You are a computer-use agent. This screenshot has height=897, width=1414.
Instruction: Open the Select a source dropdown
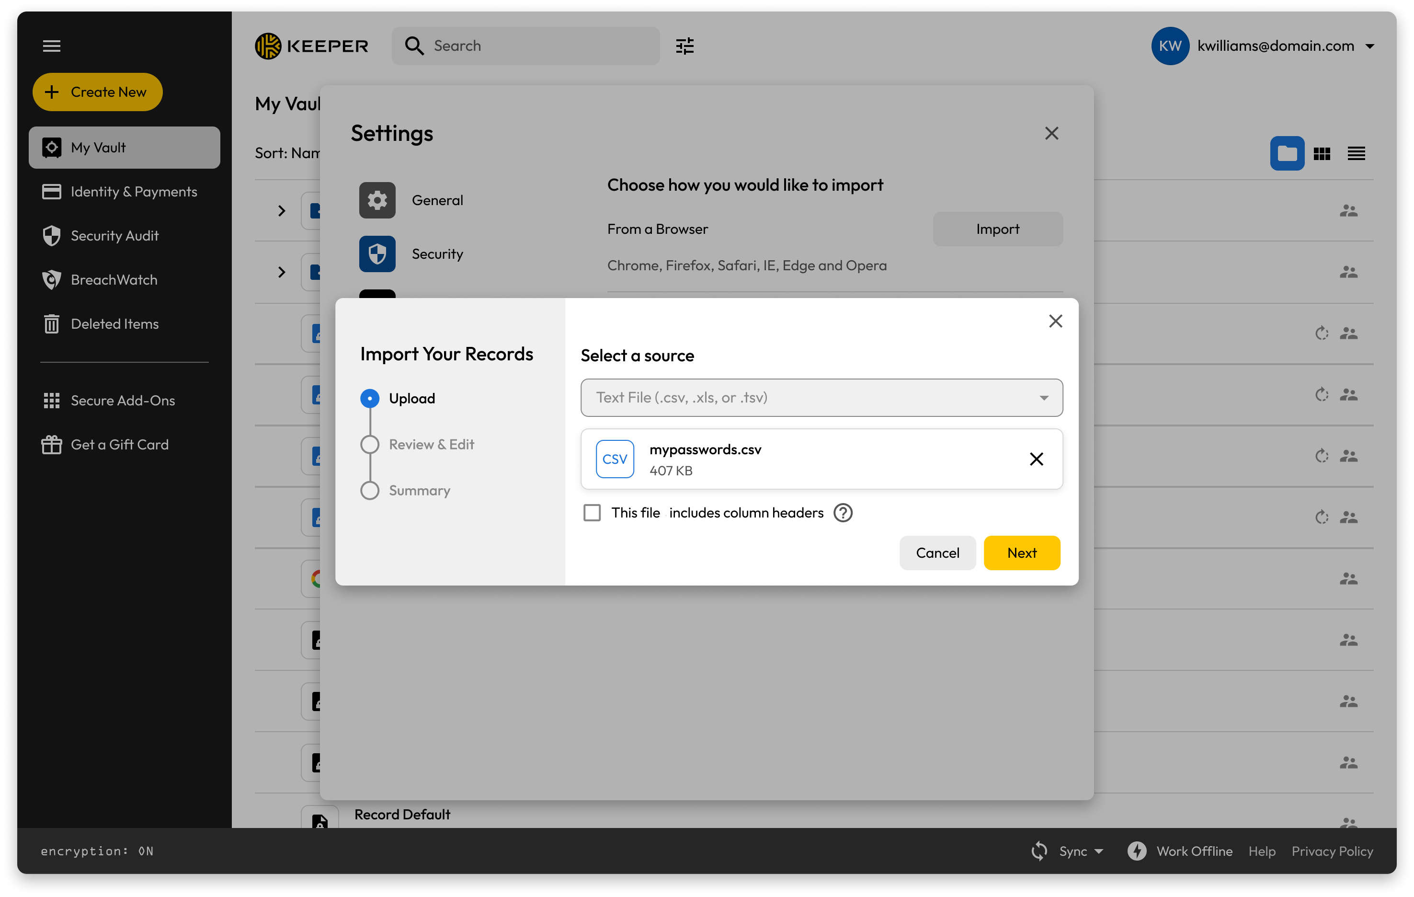[821, 398]
